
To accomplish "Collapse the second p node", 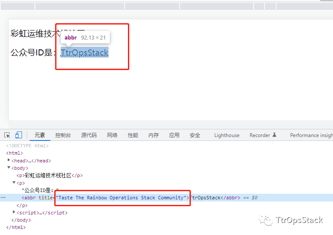I will coord(14,182).
